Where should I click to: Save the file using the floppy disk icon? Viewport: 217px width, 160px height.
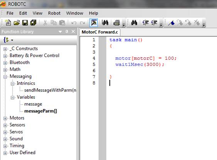pos(25,23)
